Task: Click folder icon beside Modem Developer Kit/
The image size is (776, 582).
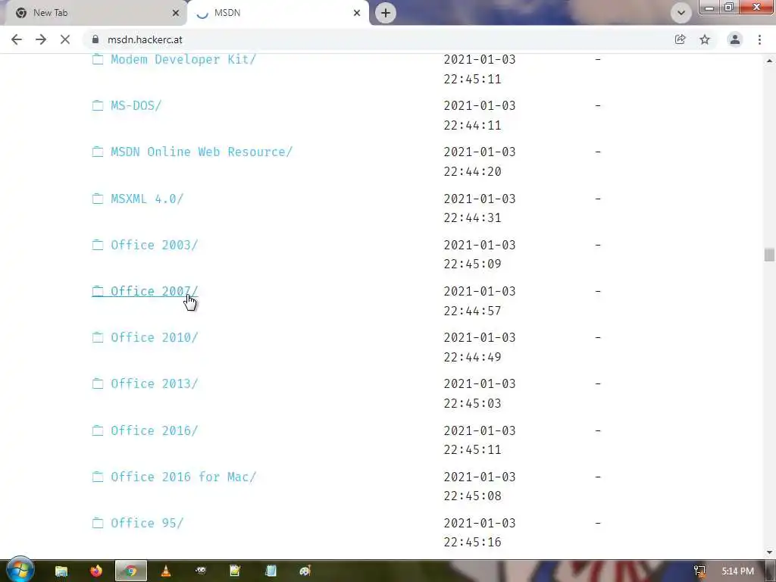Action: click(x=98, y=59)
